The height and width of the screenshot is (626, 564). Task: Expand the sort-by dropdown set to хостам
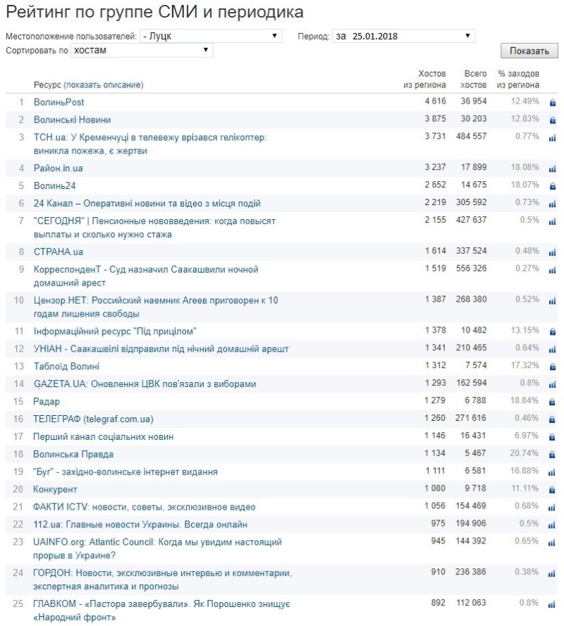pos(142,51)
